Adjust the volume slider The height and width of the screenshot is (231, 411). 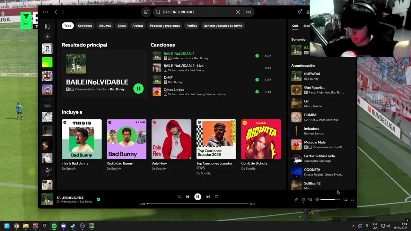(330, 199)
